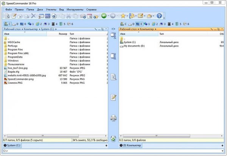Image resolution: width=227 pixels, height=156 pixels.
Task: Open the command line history dropdown arrow
Action: 222,151
